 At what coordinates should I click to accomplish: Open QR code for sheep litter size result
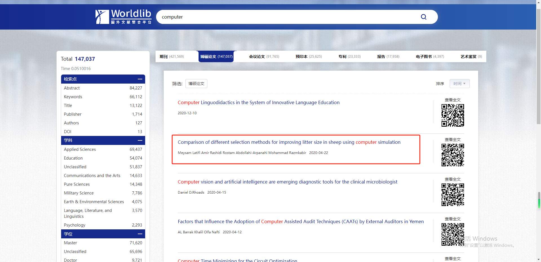click(x=453, y=155)
